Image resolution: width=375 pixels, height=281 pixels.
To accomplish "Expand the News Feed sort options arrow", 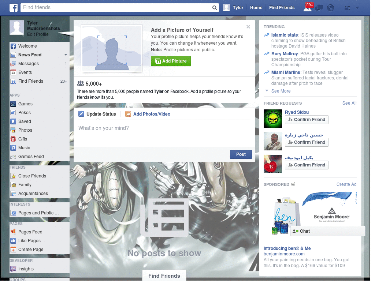I will point(66,55).
